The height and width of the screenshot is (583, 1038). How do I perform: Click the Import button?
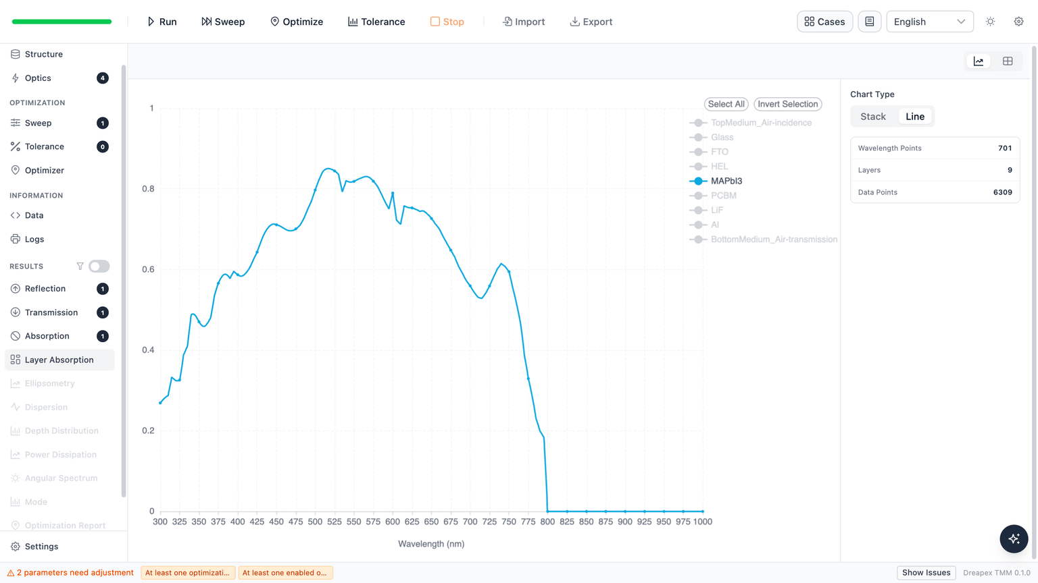coord(524,22)
